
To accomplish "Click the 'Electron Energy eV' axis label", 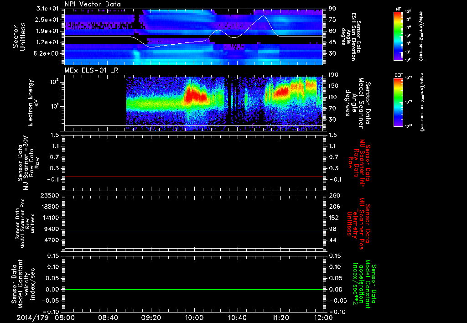I will pos(33,103).
